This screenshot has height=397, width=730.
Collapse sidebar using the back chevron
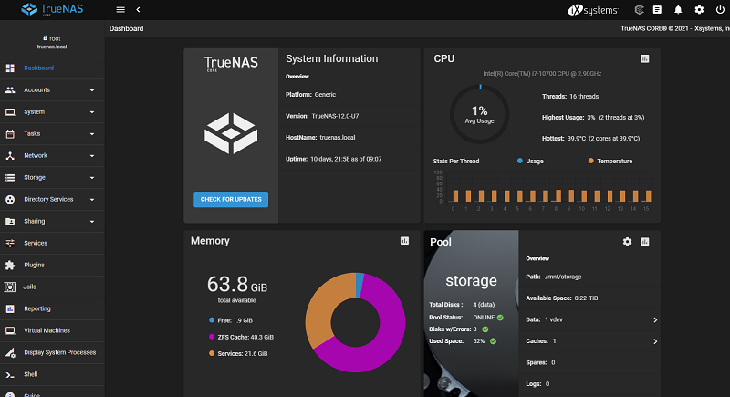[x=139, y=9]
